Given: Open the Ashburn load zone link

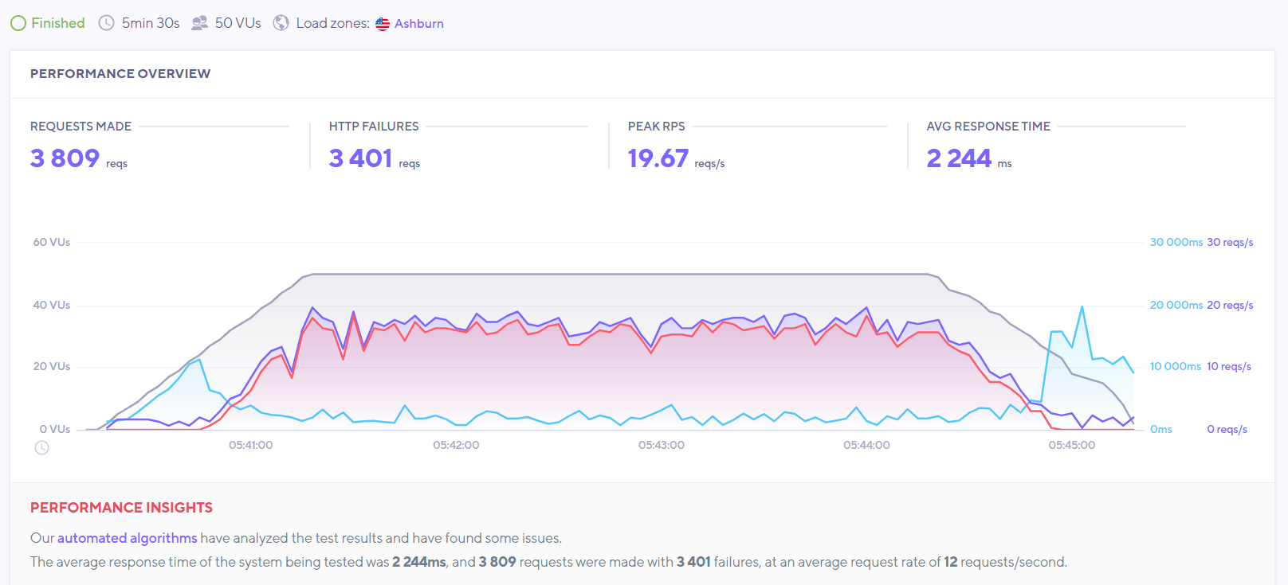Looking at the screenshot, I should 418,24.
